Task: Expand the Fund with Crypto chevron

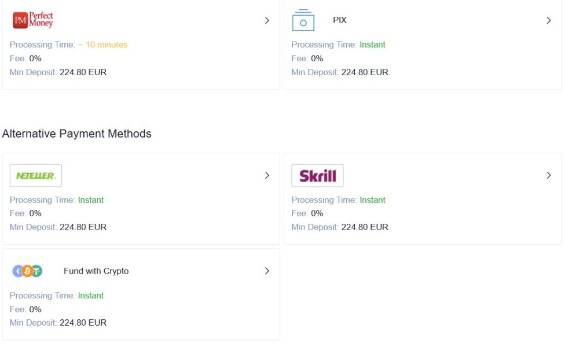Action: (267, 271)
